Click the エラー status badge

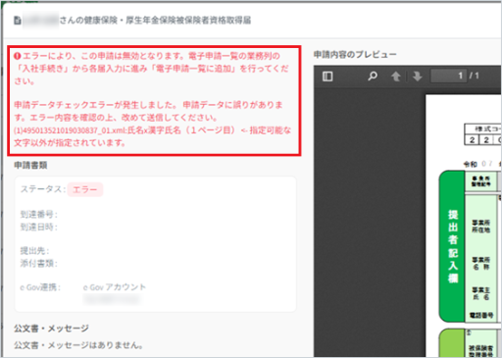[85, 189]
